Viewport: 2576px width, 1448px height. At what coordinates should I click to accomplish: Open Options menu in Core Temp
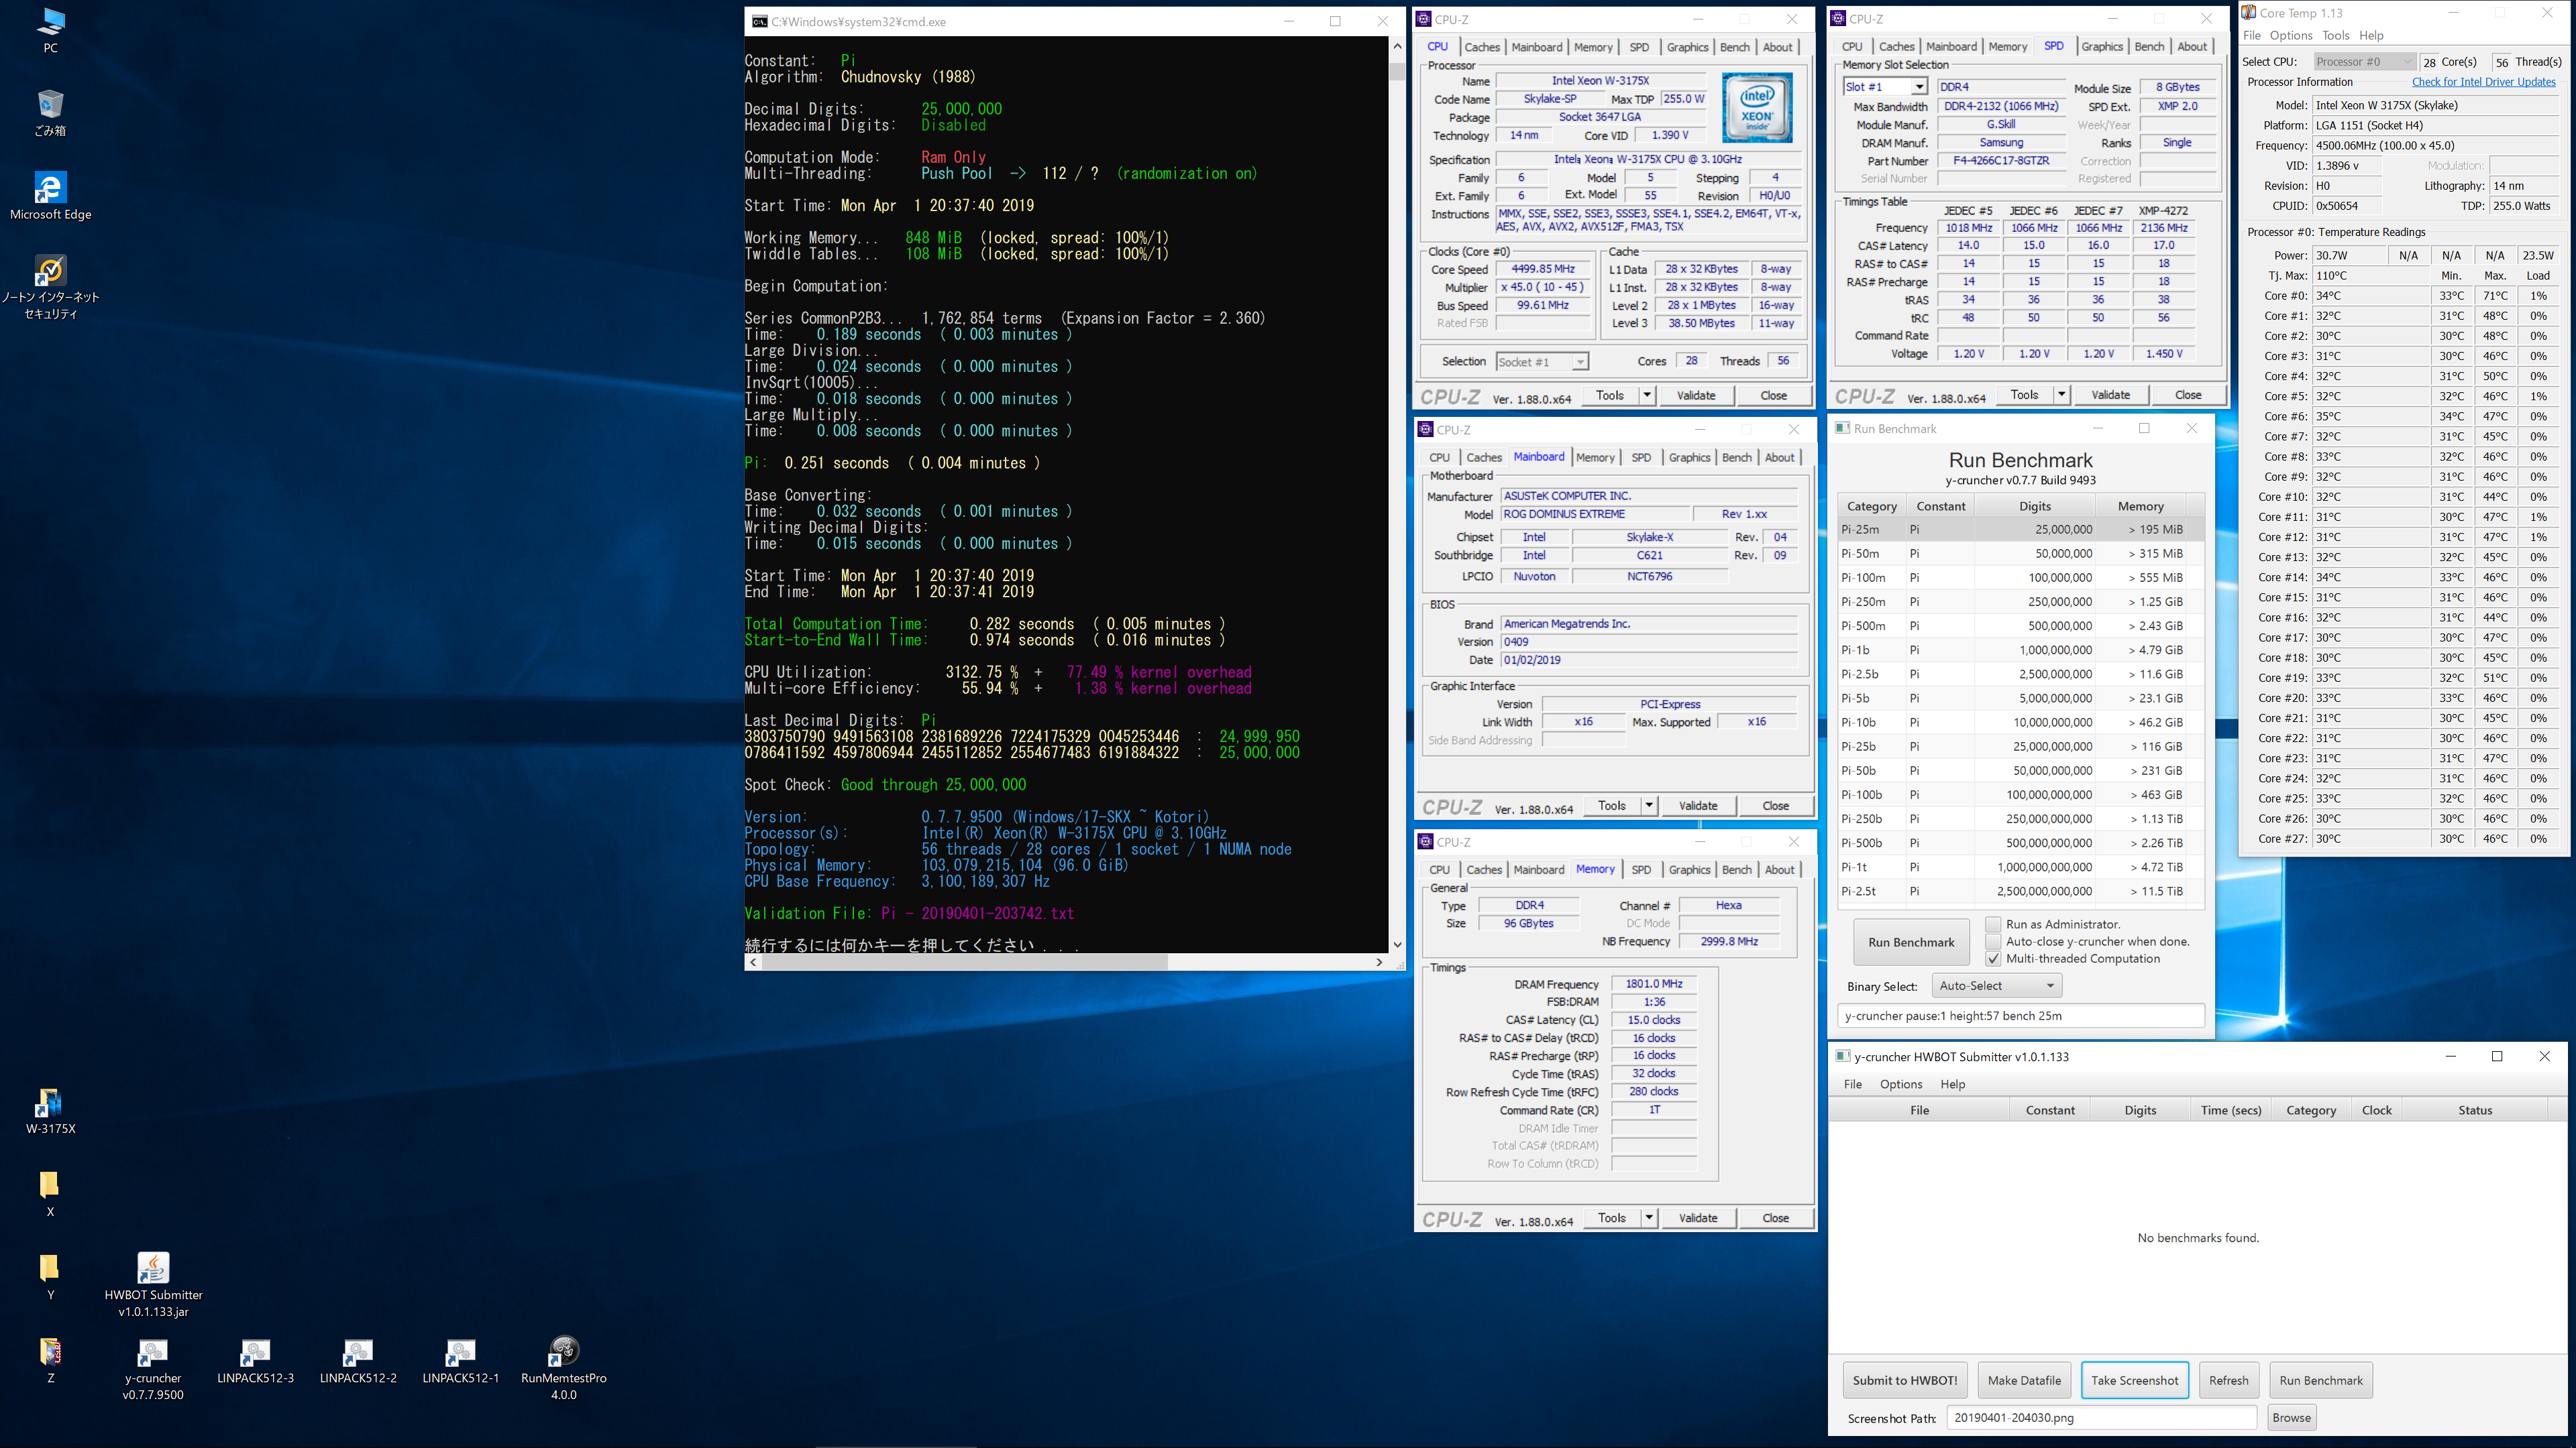click(2290, 35)
